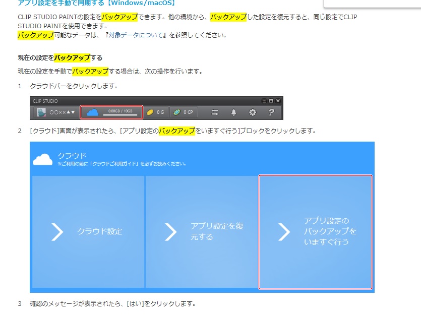Close the CLIP STUDIO window

(278, 101)
